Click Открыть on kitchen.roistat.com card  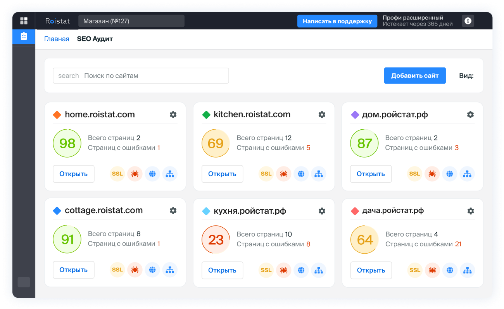(222, 174)
